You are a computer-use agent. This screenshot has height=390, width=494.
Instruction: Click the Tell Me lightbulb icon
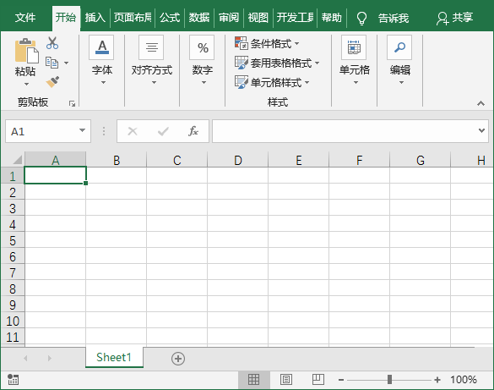(361, 19)
